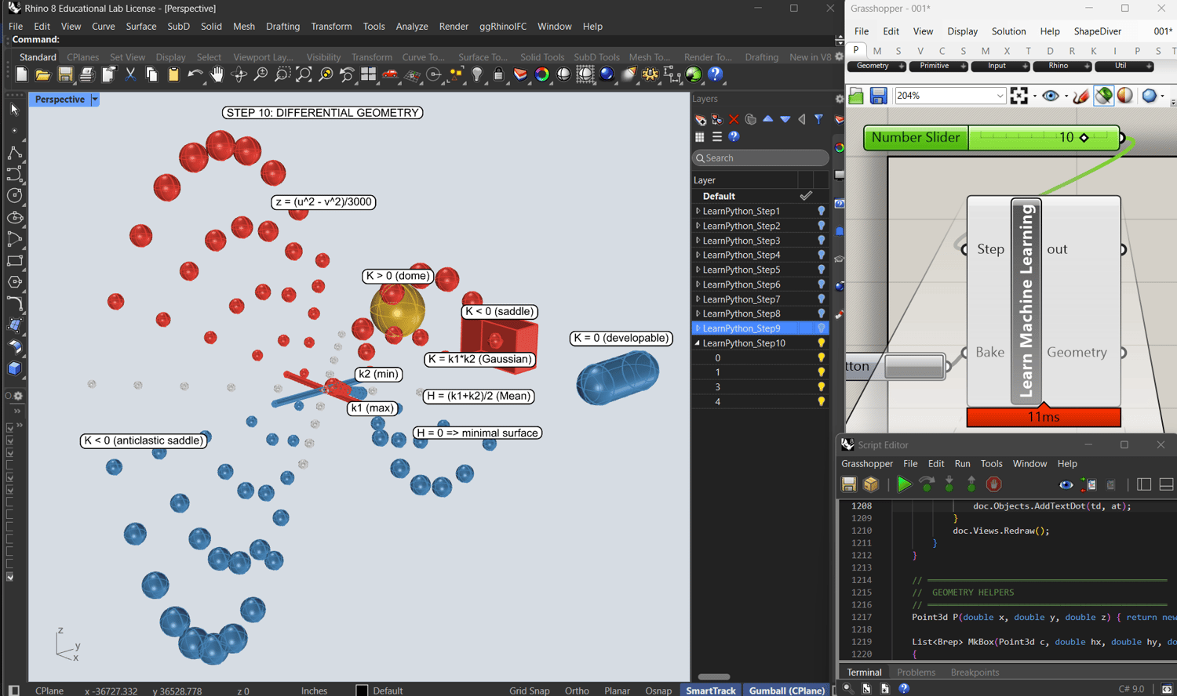Click the layer Filter funnel icon

(x=818, y=119)
